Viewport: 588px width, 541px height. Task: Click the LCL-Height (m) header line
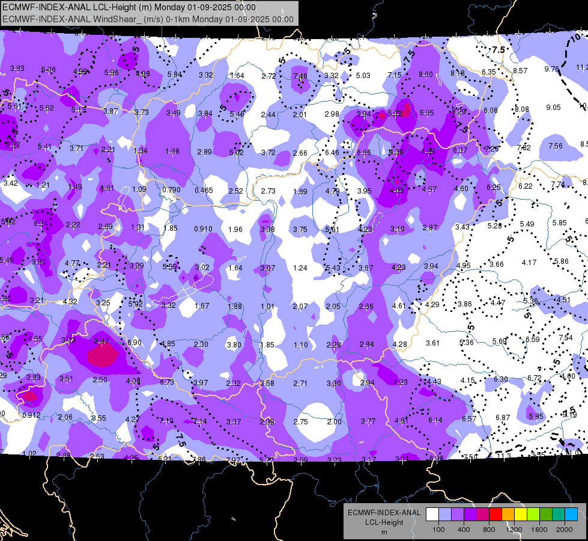tap(129, 7)
